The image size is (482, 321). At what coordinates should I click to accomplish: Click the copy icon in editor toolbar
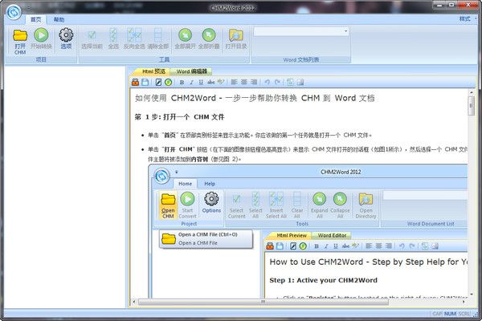(290, 82)
